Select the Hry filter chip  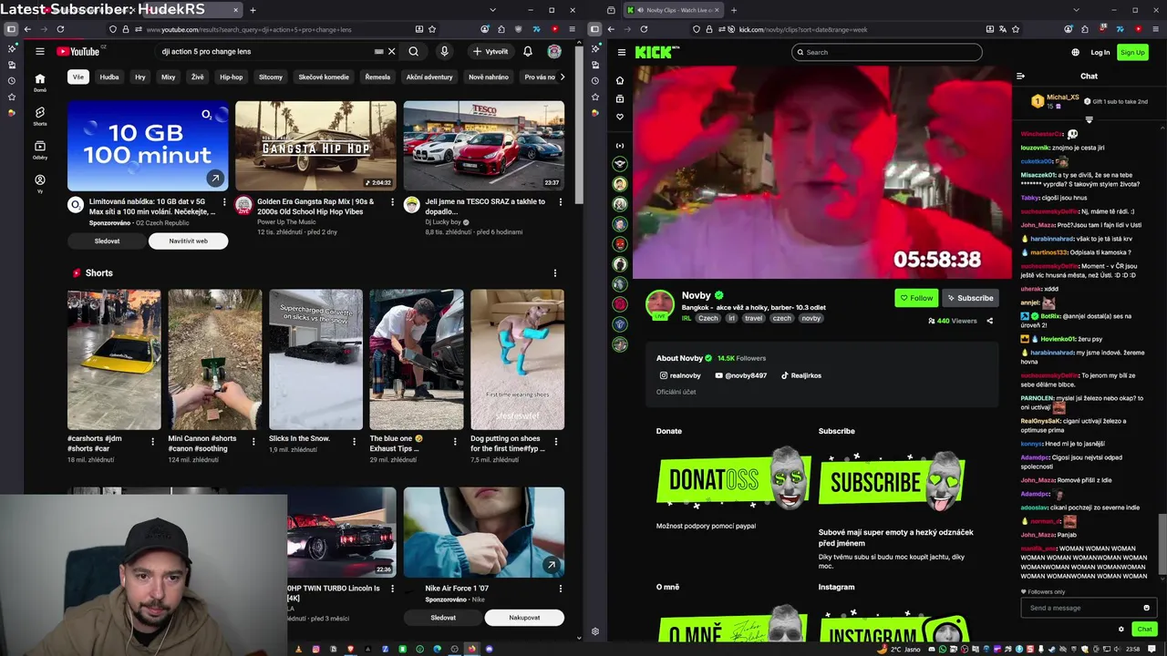(x=140, y=77)
